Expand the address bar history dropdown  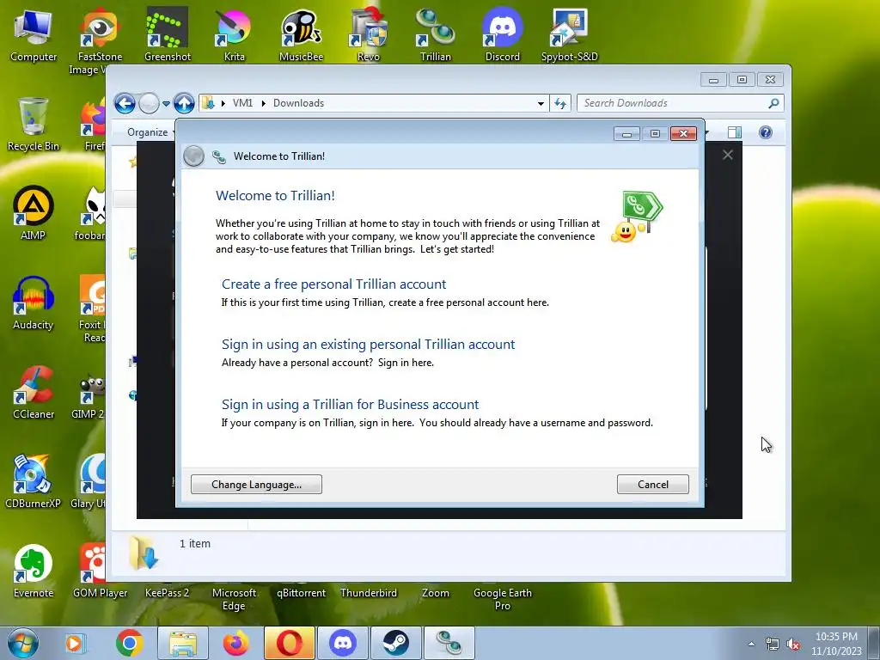541,103
